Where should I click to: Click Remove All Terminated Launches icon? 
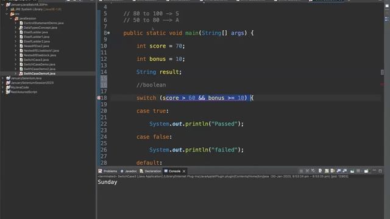(313, 171)
